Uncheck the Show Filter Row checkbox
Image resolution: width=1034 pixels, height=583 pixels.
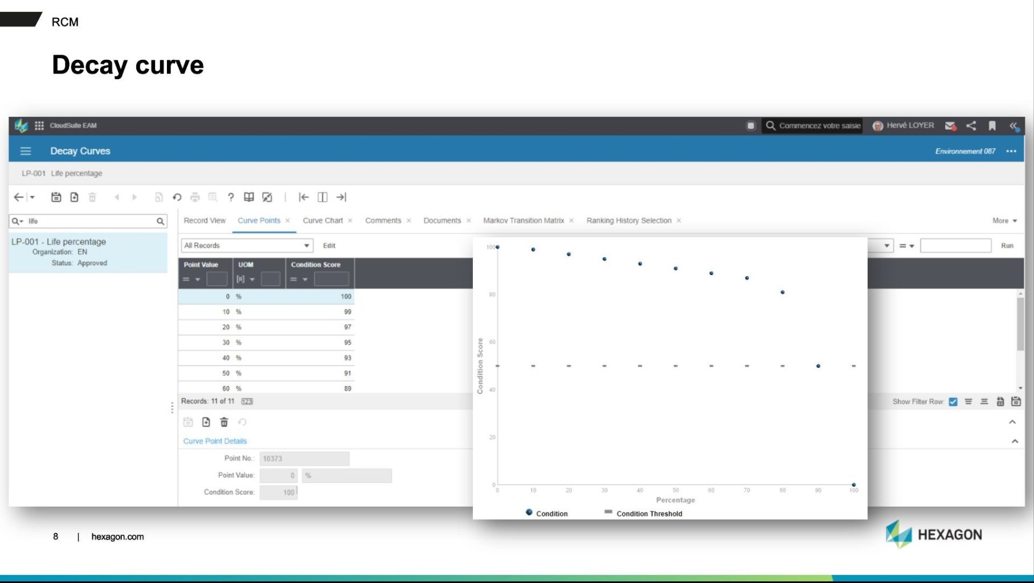[x=953, y=402]
